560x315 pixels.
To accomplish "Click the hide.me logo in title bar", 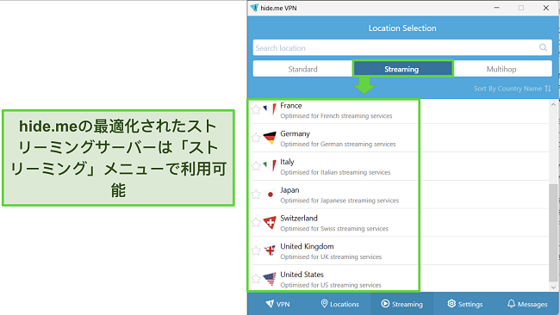I will click(x=254, y=8).
